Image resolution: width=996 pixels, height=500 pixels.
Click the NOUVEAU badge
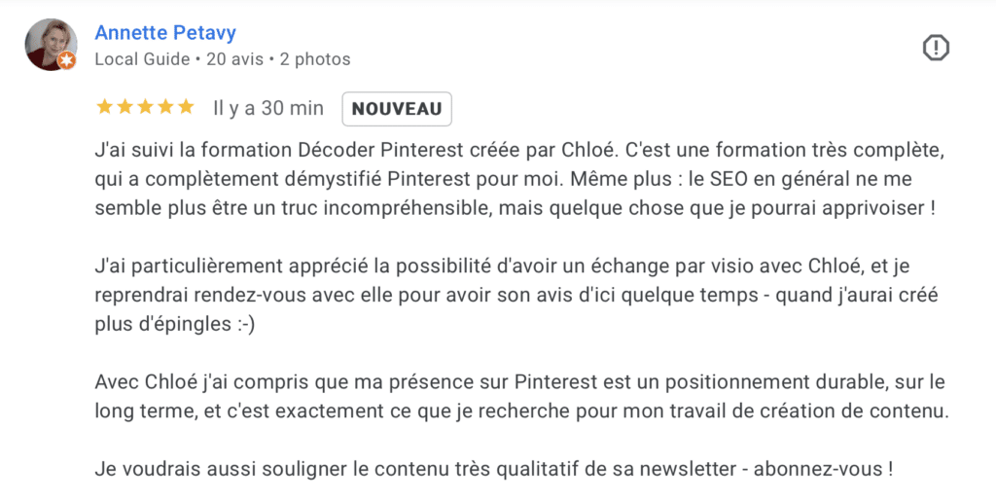pyautogui.click(x=397, y=109)
